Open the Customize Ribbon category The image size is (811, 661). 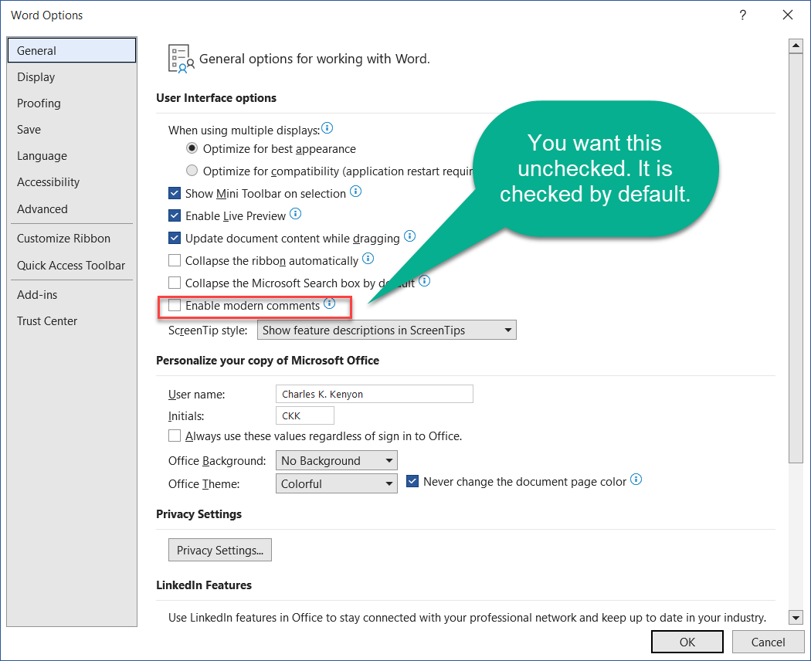point(72,239)
